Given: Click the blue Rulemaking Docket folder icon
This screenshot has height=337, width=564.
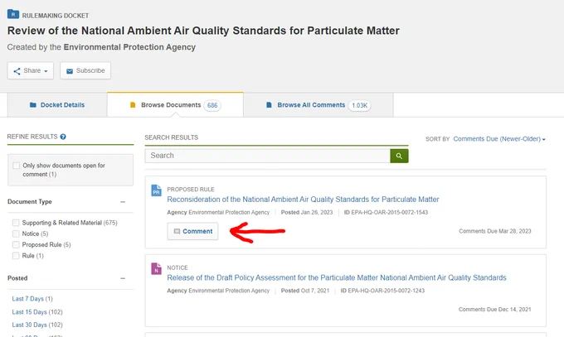Looking at the screenshot, I should [x=13, y=14].
